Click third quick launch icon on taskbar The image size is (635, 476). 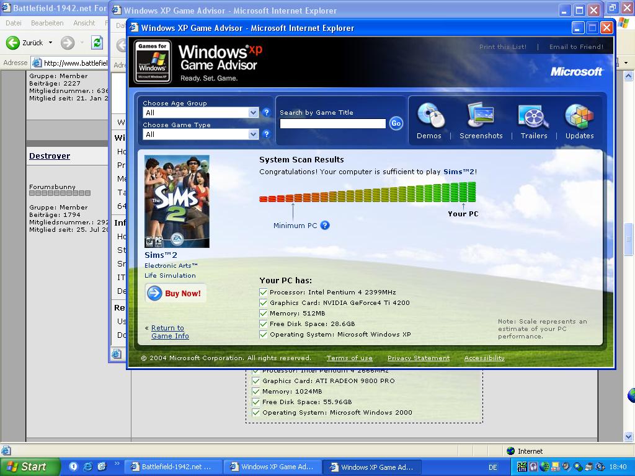102,467
